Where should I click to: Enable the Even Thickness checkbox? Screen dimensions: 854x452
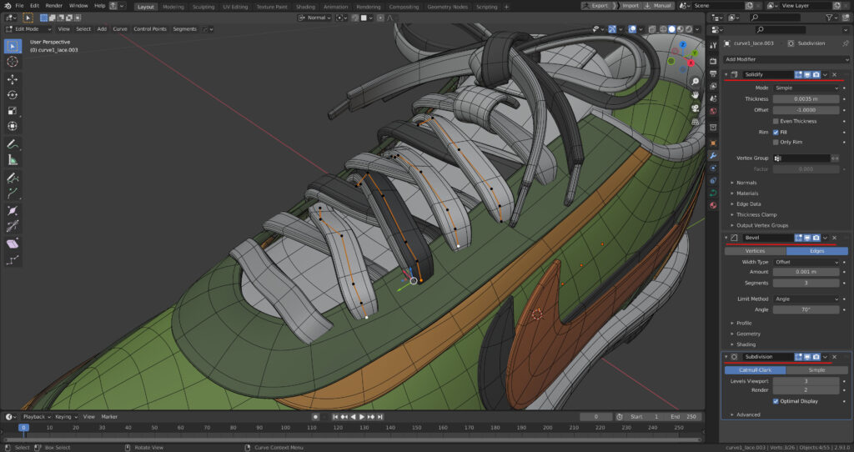tap(776, 121)
